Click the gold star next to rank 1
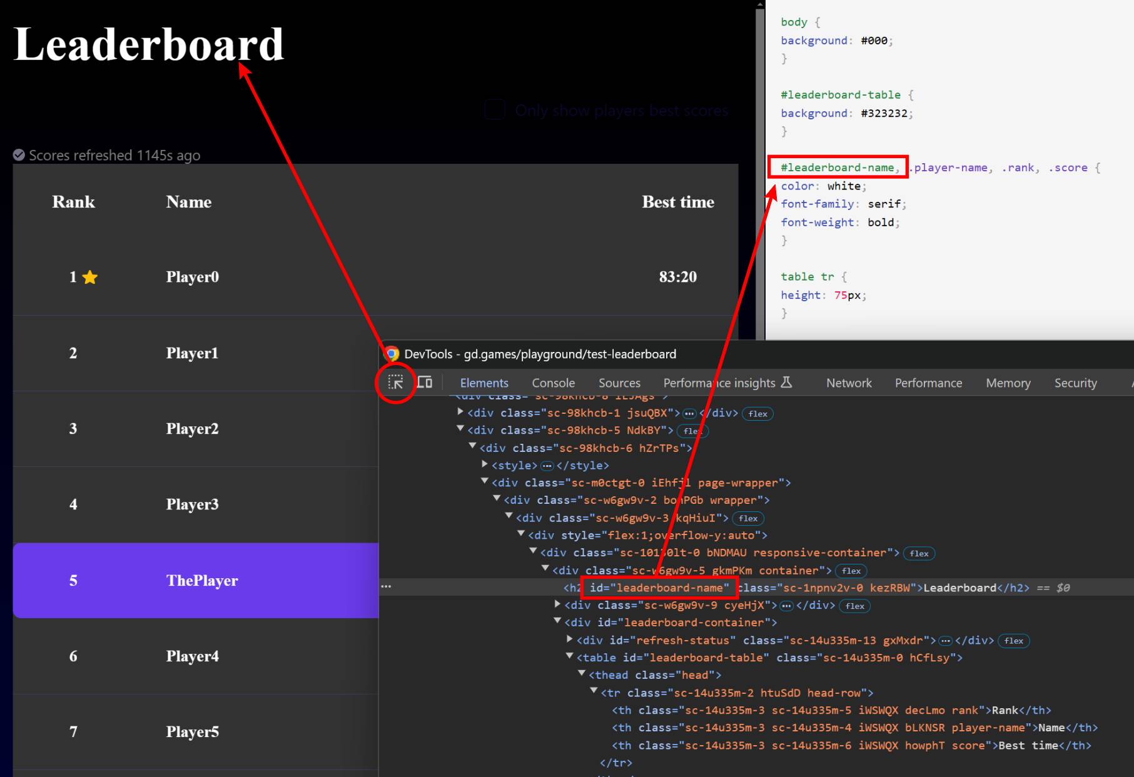 90,277
